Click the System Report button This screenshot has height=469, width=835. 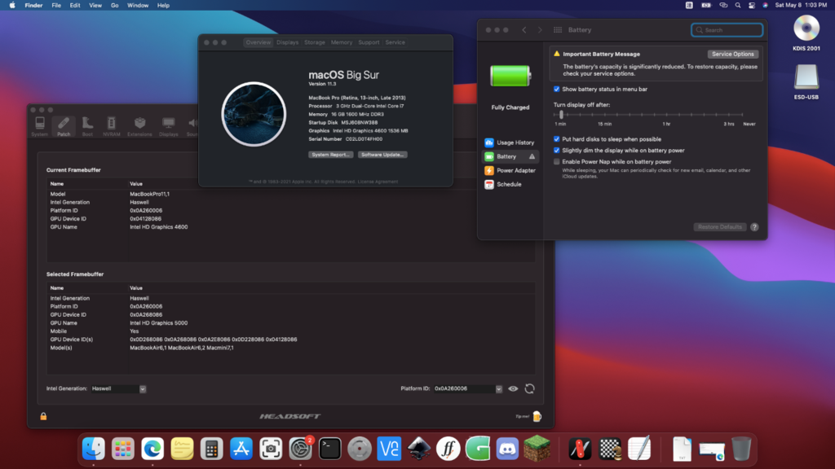point(330,154)
